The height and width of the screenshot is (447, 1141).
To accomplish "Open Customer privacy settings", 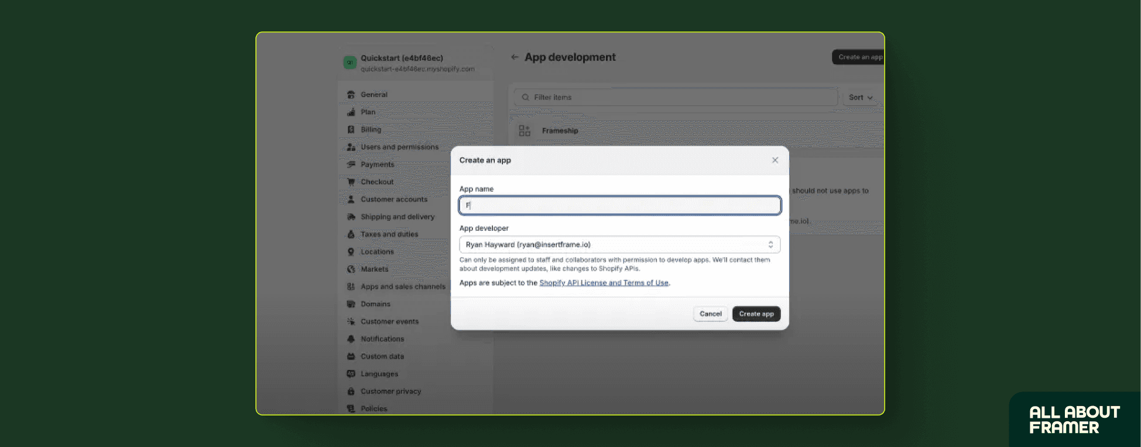I will point(391,391).
